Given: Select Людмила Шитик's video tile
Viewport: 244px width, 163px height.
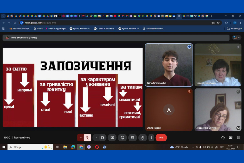Looking at the screenshot, I should 218,110.
